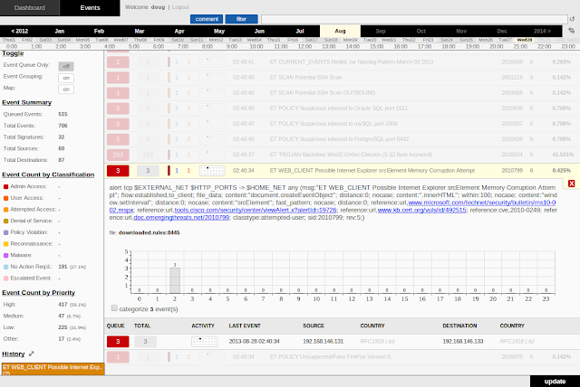The height and width of the screenshot is (387, 580).
Task: Click activity sparkline in WEB_CLIENT event row
Action: 212,170
